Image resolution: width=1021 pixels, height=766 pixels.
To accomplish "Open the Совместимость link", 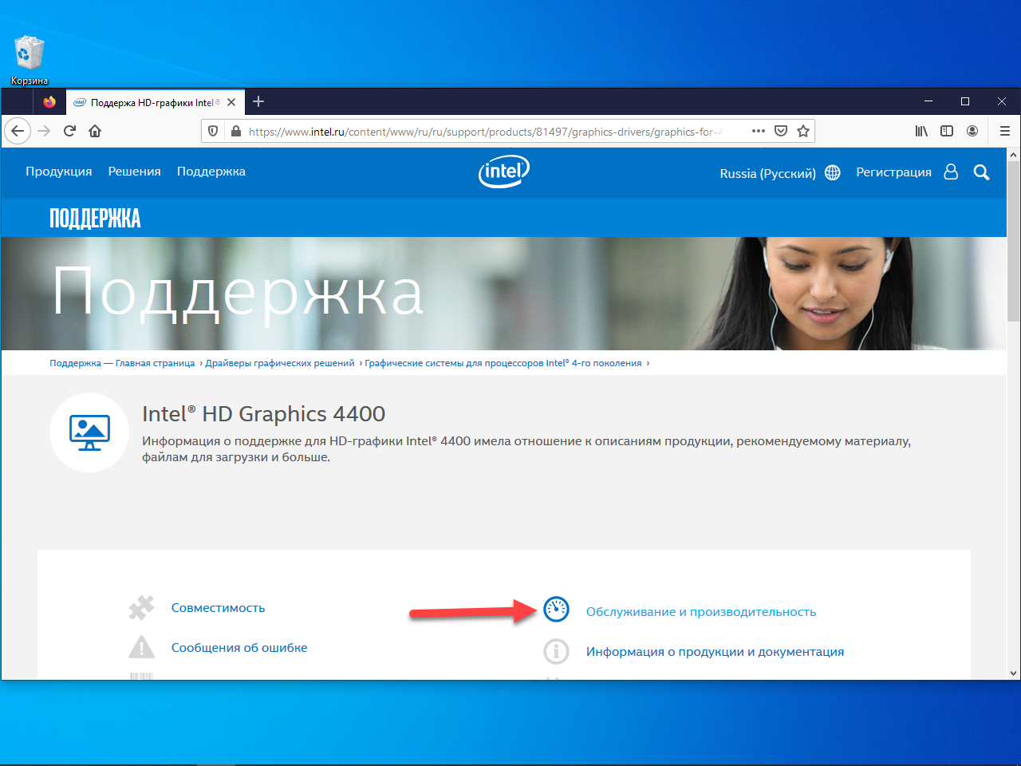I will [218, 608].
